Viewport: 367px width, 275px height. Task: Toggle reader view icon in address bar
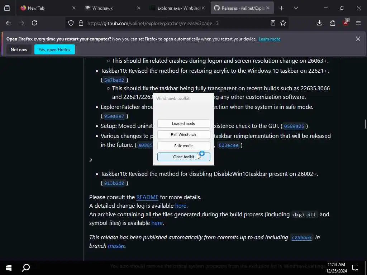(x=273, y=23)
